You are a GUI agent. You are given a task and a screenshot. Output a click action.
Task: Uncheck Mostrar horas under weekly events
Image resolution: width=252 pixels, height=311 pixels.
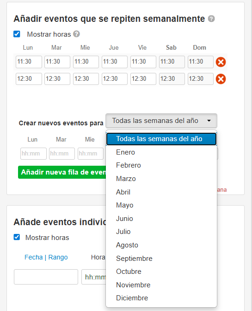pos(17,34)
